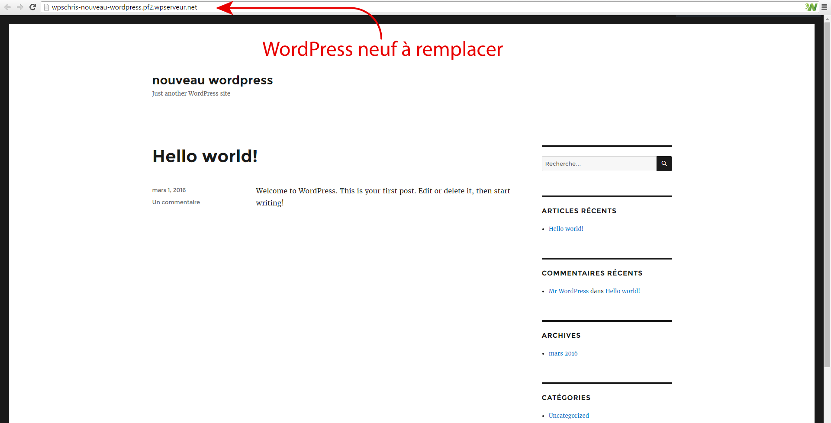Open the green W extension icon
Viewport: 831px width, 423px height.
tap(811, 7)
